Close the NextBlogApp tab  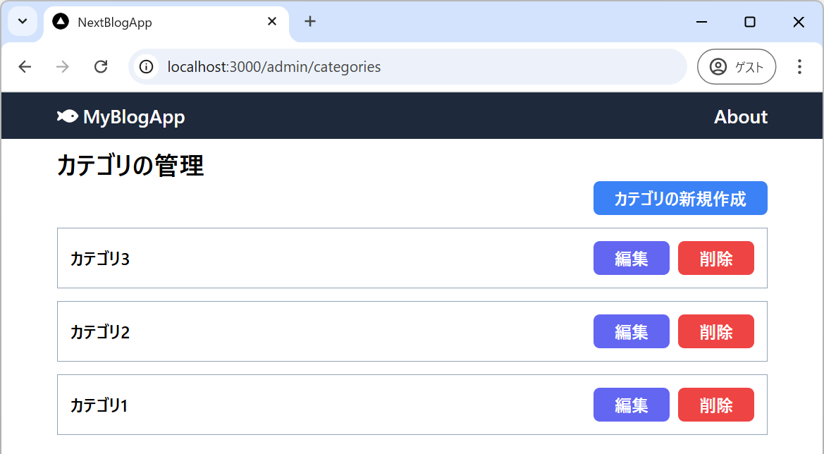(272, 22)
